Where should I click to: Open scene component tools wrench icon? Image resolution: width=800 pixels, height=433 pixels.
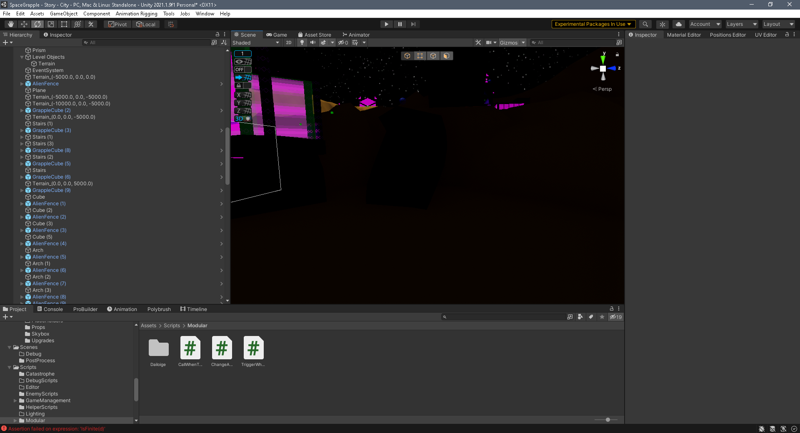click(x=478, y=42)
